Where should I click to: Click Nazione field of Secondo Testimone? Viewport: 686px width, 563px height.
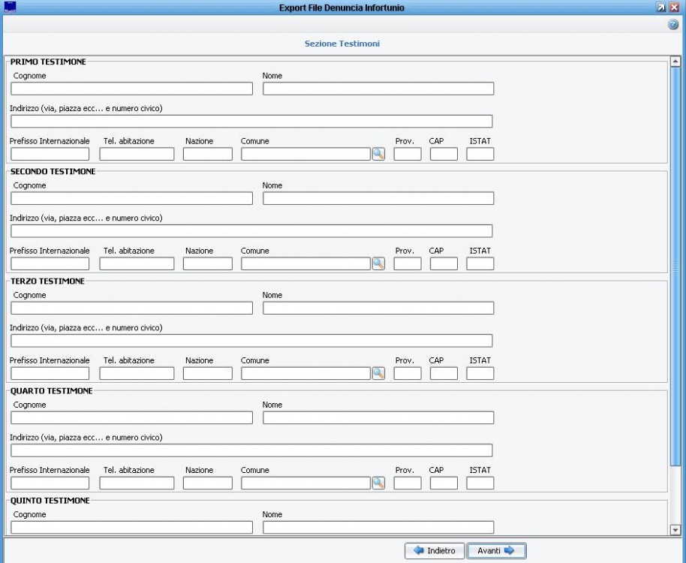(207, 263)
